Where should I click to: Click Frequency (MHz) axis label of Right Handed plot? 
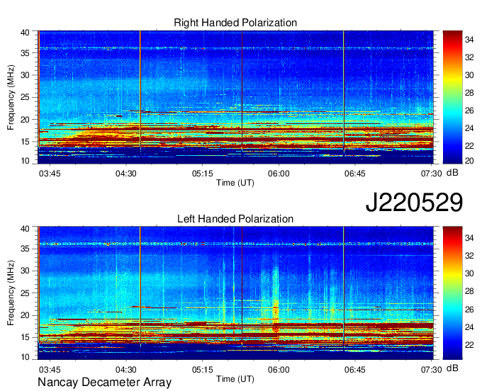pyautogui.click(x=11, y=97)
